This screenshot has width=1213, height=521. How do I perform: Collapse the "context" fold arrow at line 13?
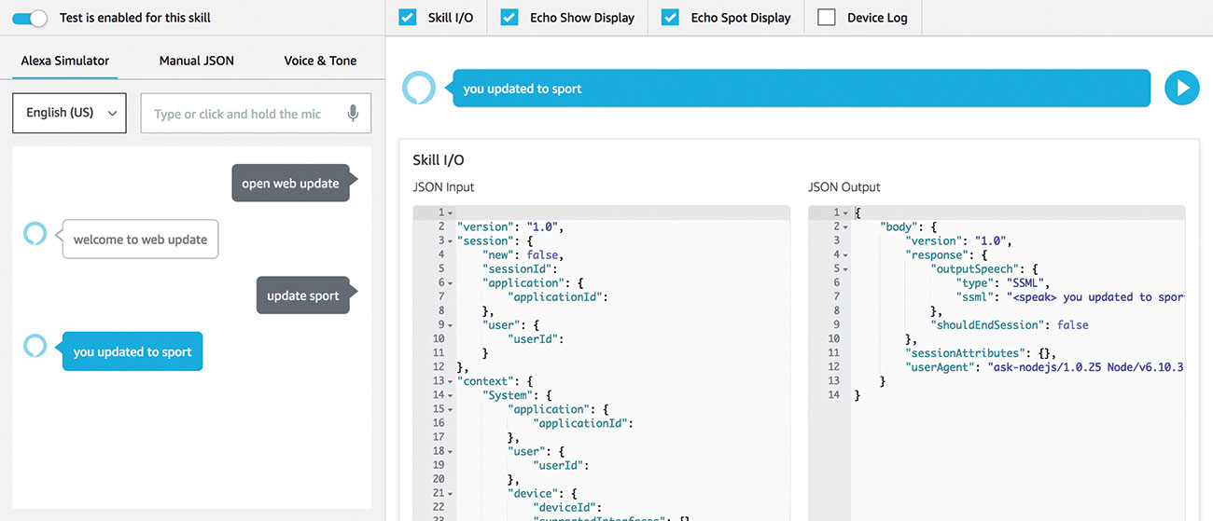pos(452,381)
